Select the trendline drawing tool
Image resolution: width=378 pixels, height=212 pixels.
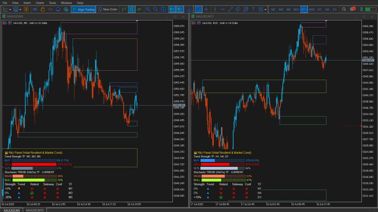point(230,9)
